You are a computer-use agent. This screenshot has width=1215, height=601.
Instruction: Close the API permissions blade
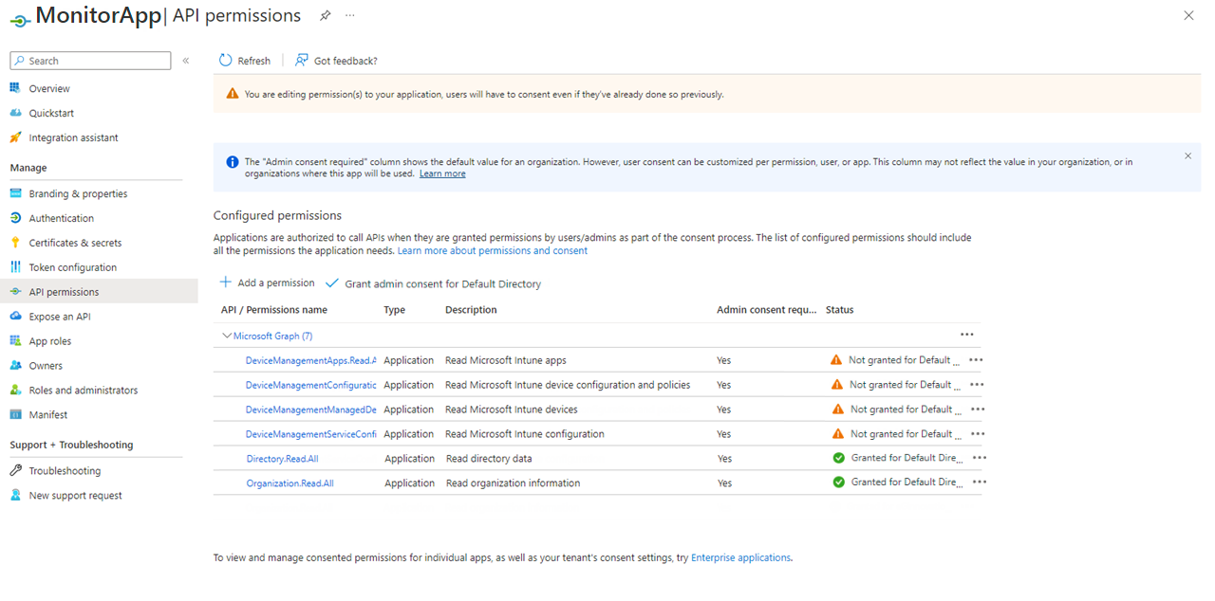point(1188,16)
